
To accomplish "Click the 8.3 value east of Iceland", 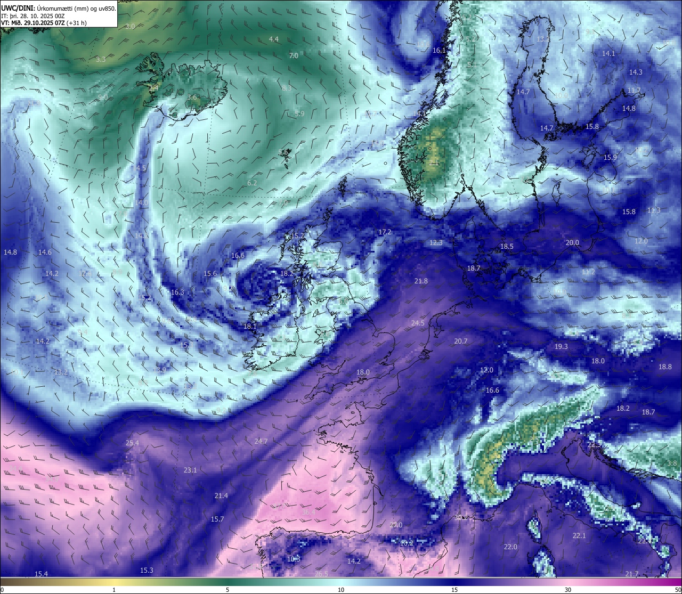I will tap(287, 88).
